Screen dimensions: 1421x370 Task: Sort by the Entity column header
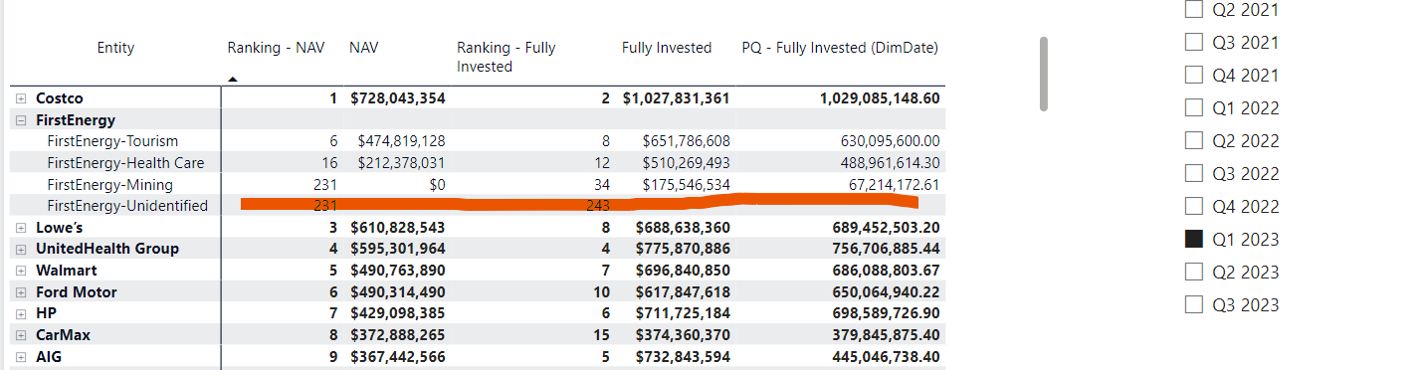coord(115,48)
